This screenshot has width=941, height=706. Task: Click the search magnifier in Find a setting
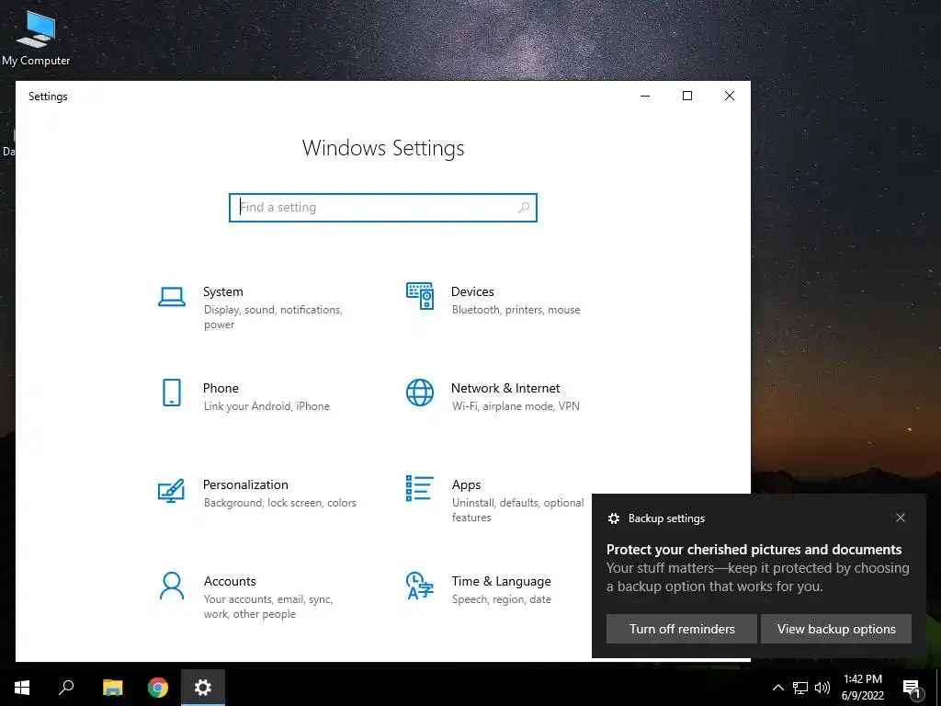tap(523, 207)
